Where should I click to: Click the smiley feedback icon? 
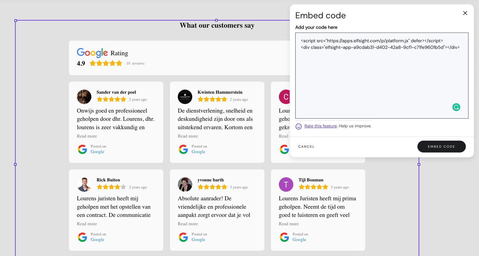tap(298, 126)
